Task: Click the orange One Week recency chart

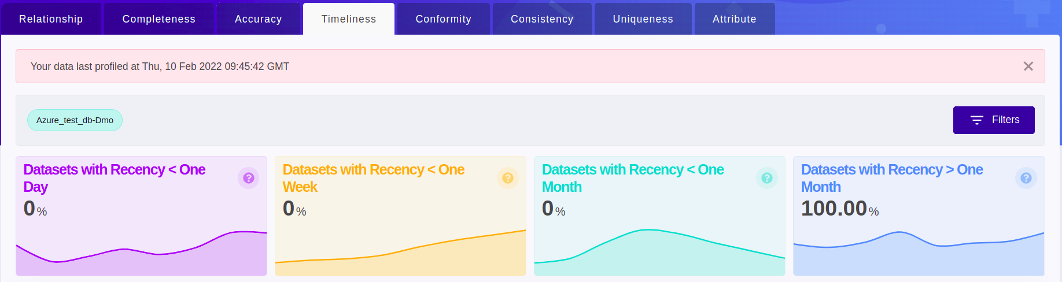Action: (x=400, y=257)
